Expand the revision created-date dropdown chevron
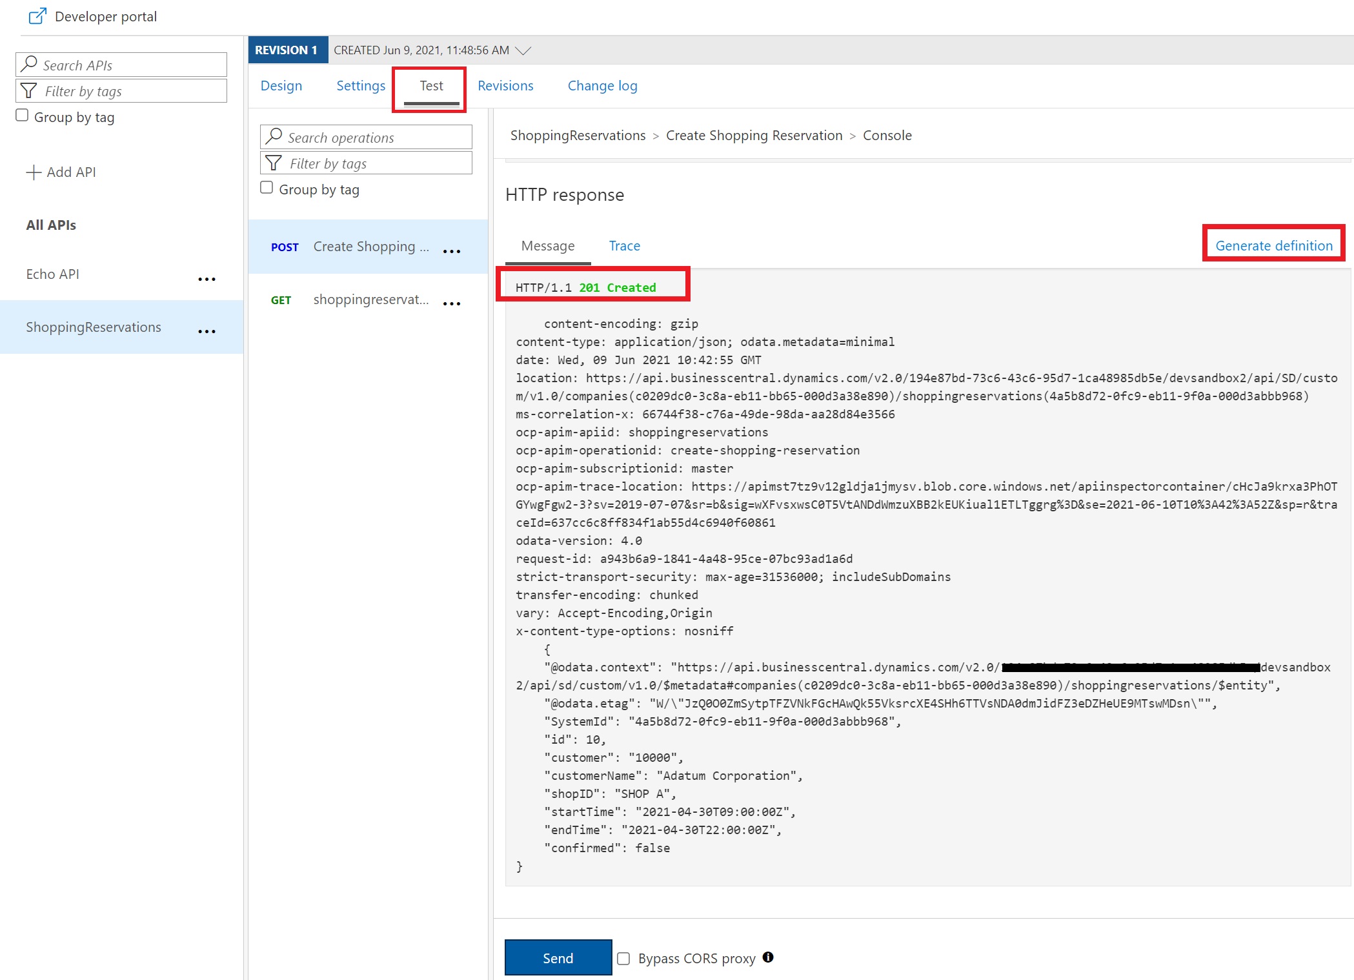Image resolution: width=1354 pixels, height=980 pixels. [x=523, y=50]
